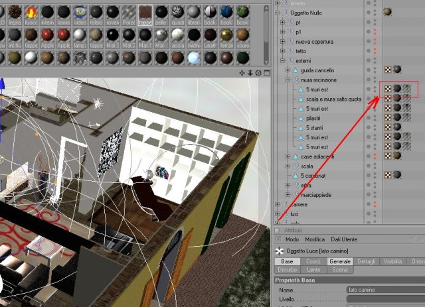The image size is (425, 307).
Task: Select the telaio material
Action: [96, 13]
